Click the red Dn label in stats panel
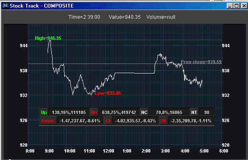 [94, 112]
